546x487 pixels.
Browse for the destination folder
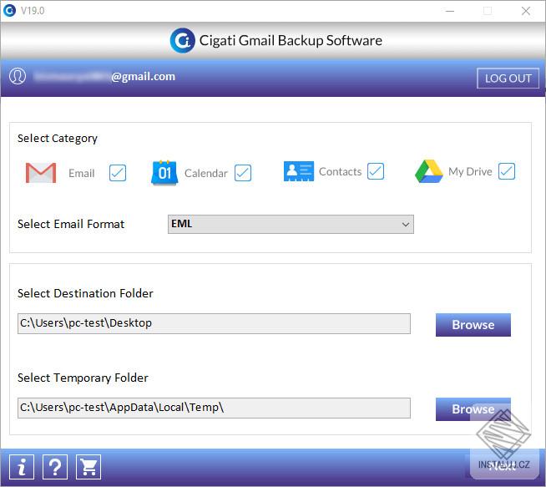473,325
